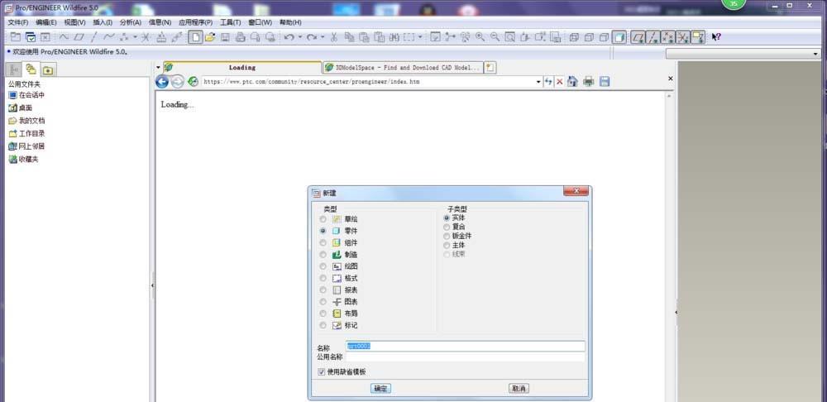
Task: Select the 钣金件 subtype radio button
Action: (447, 237)
